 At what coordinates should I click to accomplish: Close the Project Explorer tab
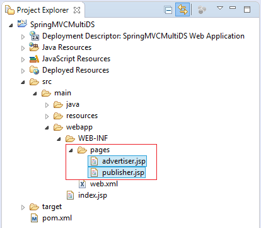(x=77, y=10)
